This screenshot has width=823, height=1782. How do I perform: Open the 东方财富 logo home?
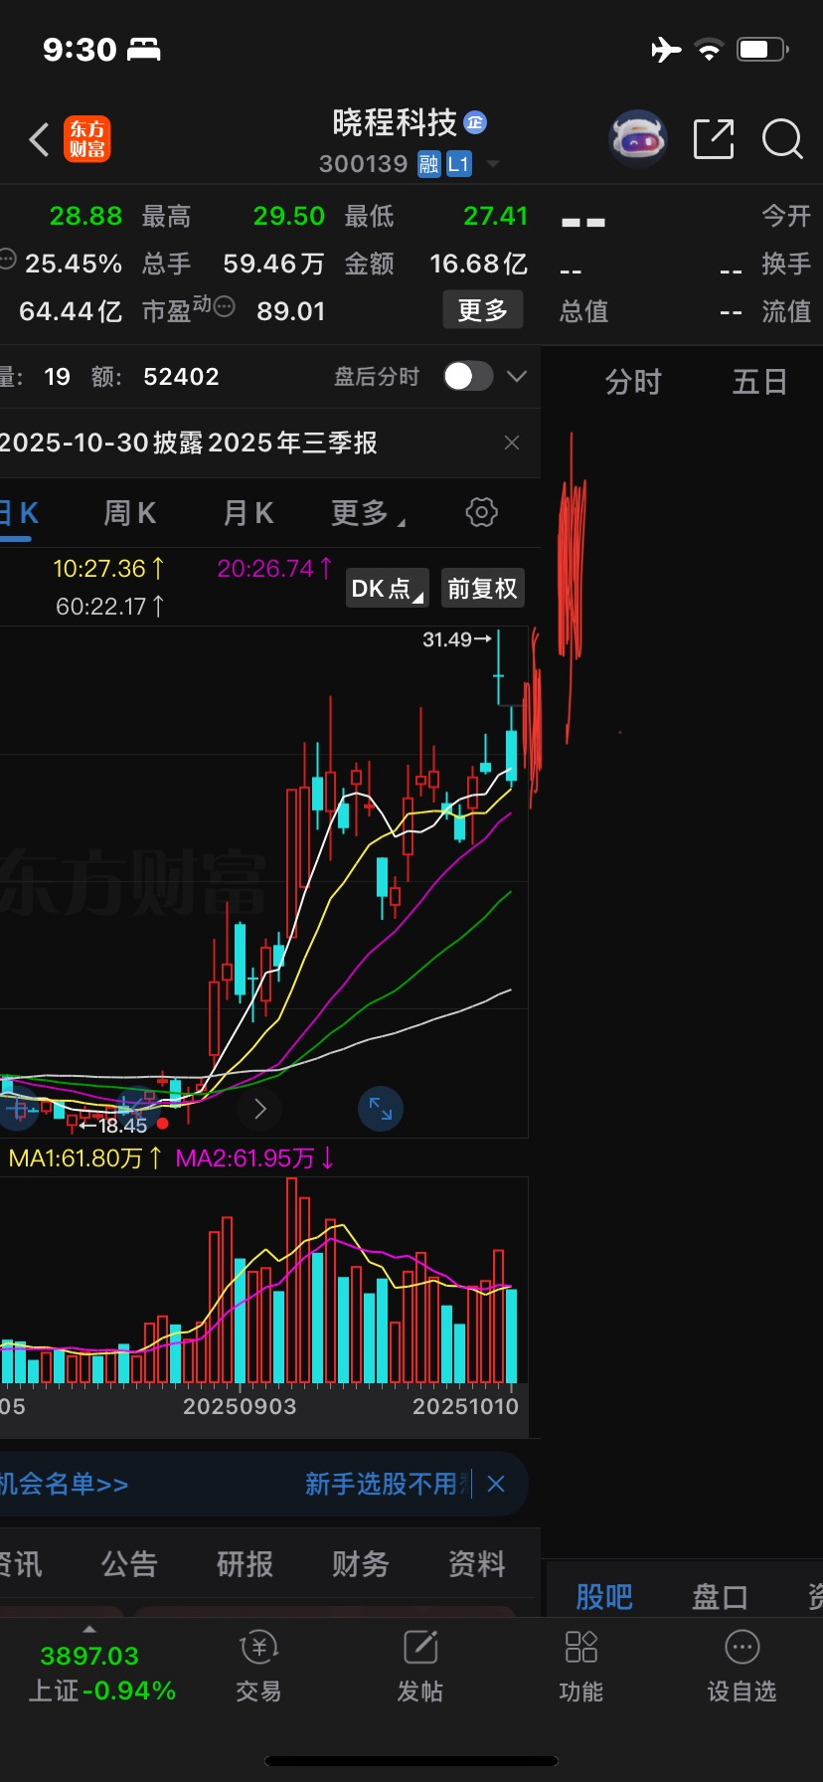click(87, 139)
